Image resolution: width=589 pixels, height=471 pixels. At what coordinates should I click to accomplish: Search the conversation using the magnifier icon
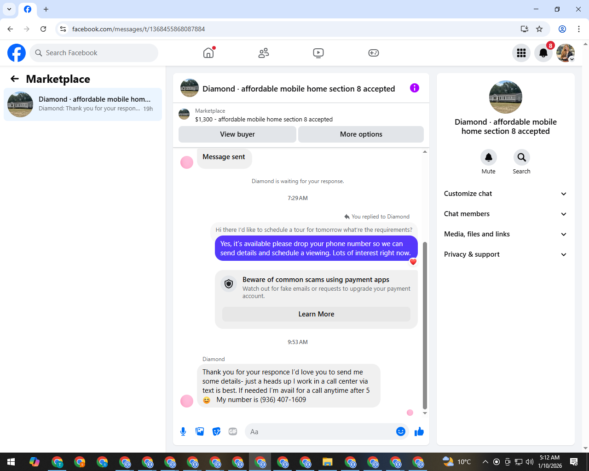[x=522, y=157]
